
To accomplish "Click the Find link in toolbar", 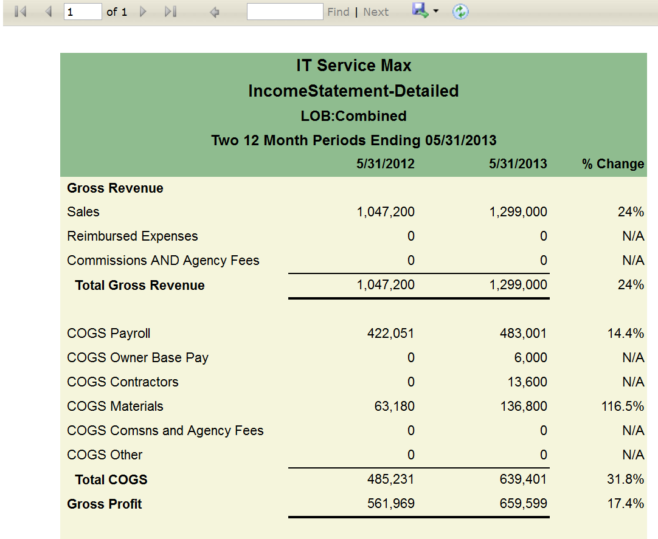I will (338, 12).
